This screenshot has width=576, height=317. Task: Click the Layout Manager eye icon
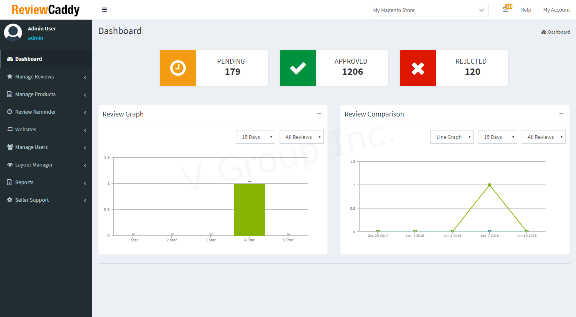10,165
